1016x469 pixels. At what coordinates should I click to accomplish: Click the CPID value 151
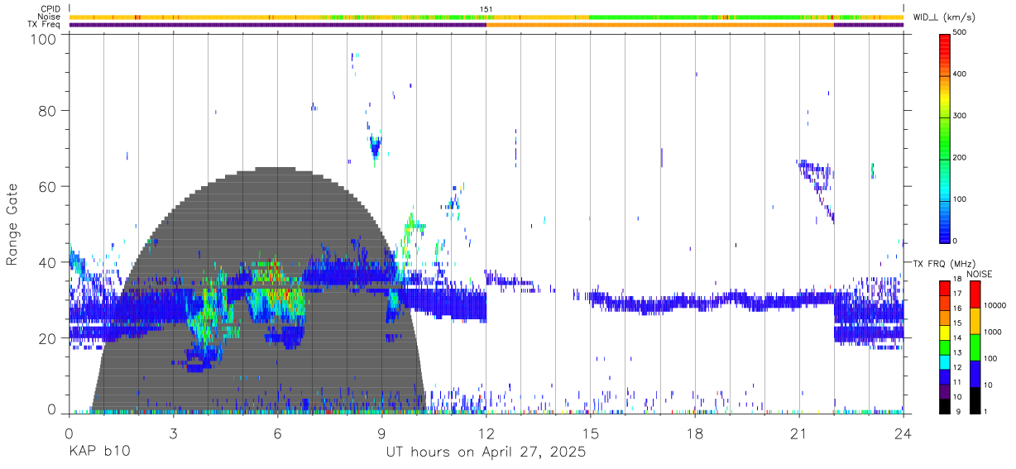(x=486, y=9)
